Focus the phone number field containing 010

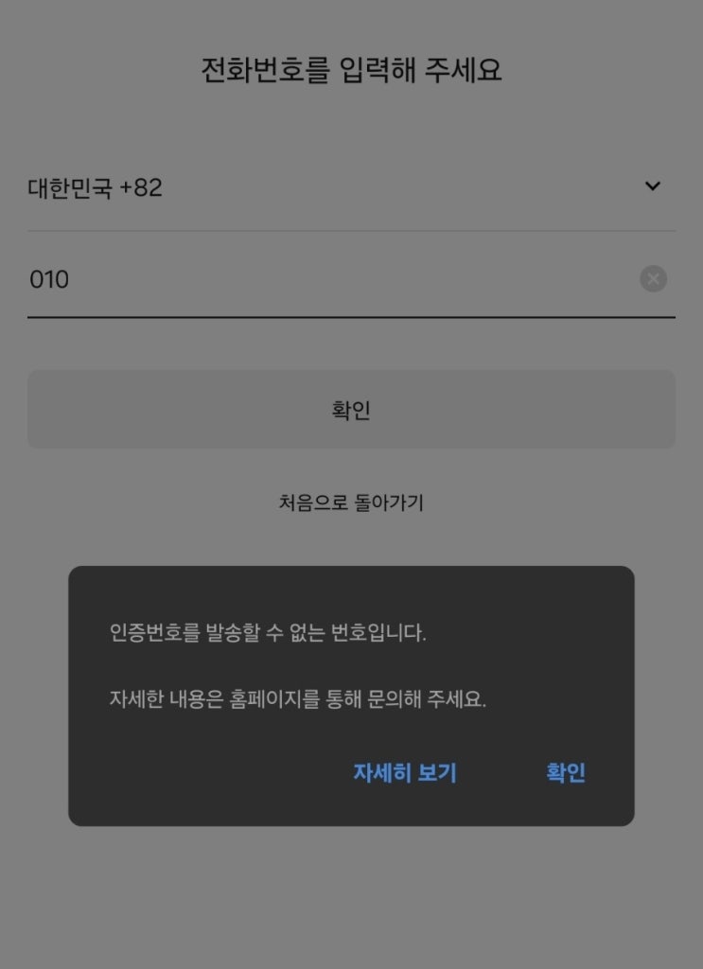coord(351,279)
